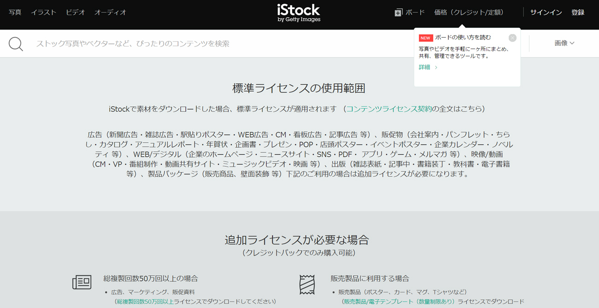Screen dimensions: 599x308
Task: Click 総複製回数50万回以上の場合 heading
Action: click(x=151, y=279)
